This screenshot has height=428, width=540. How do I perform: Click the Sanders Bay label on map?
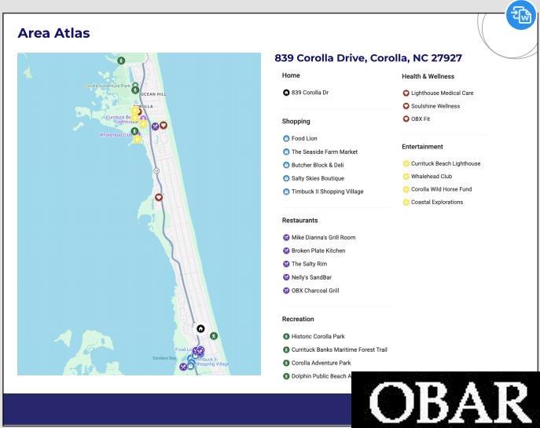click(164, 358)
